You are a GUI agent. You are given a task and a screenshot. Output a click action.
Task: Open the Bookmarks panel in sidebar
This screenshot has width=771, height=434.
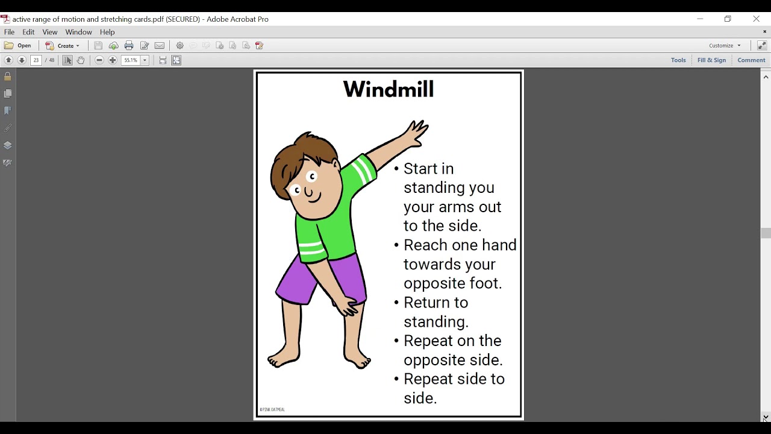pos(8,111)
